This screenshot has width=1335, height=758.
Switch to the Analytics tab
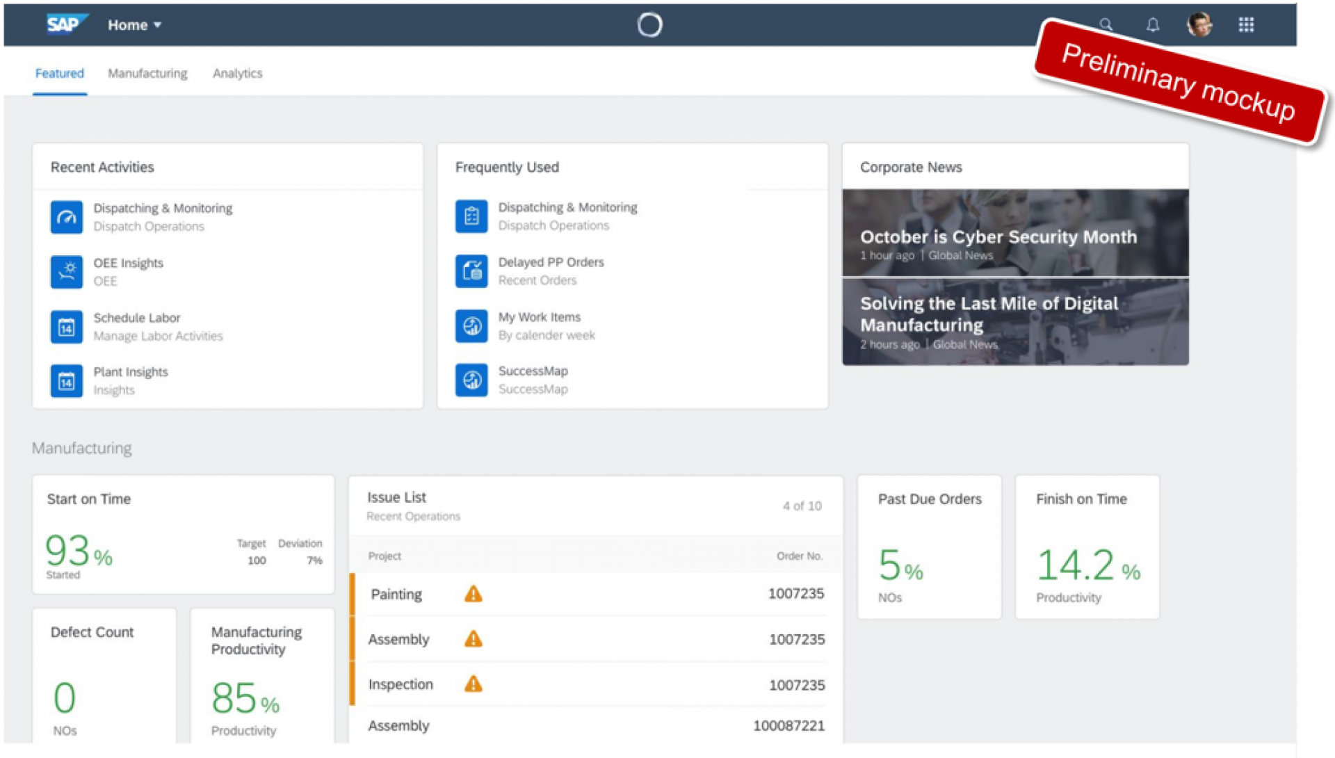click(237, 73)
